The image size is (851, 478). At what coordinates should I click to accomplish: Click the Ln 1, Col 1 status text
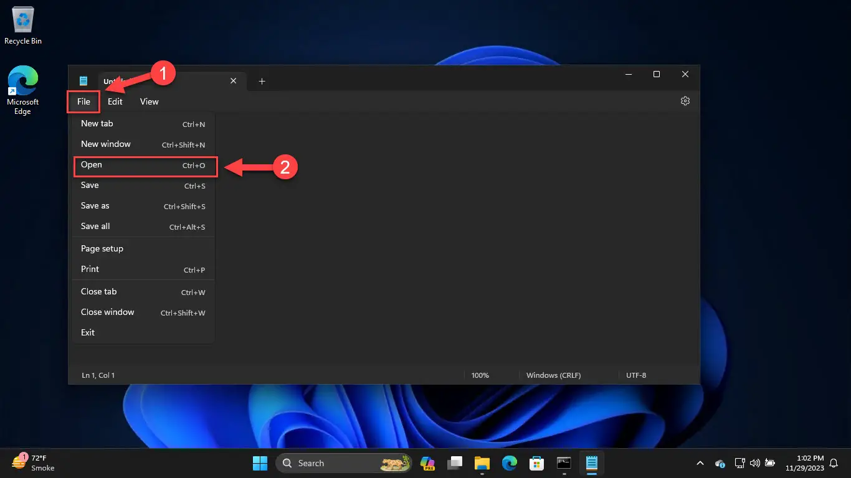click(x=98, y=375)
